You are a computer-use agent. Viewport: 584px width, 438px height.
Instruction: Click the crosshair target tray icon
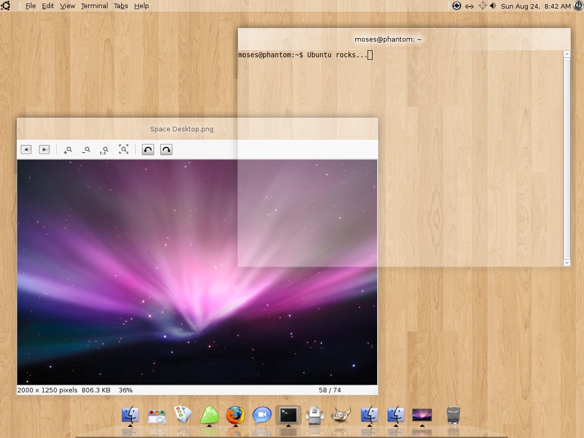(x=482, y=6)
